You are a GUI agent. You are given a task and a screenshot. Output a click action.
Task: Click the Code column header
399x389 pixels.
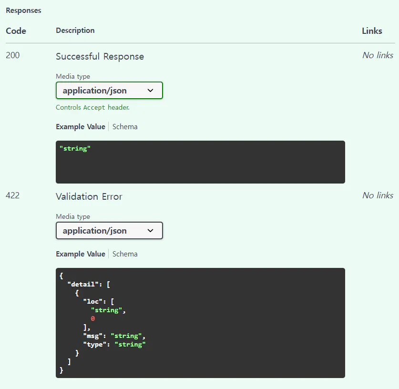point(16,31)
